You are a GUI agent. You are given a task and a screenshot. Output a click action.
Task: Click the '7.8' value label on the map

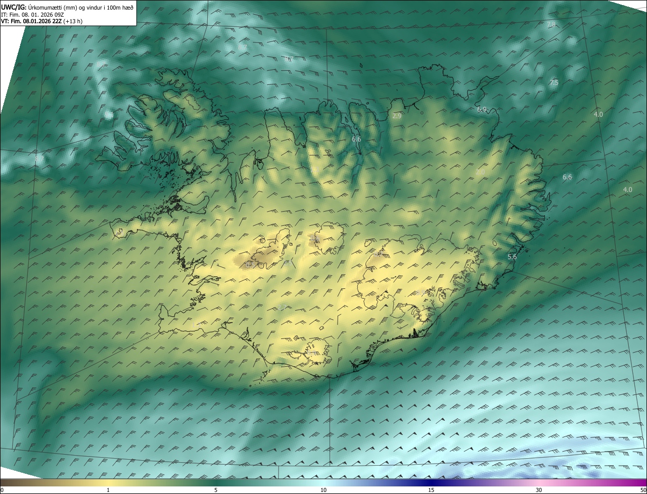(551, 24)
